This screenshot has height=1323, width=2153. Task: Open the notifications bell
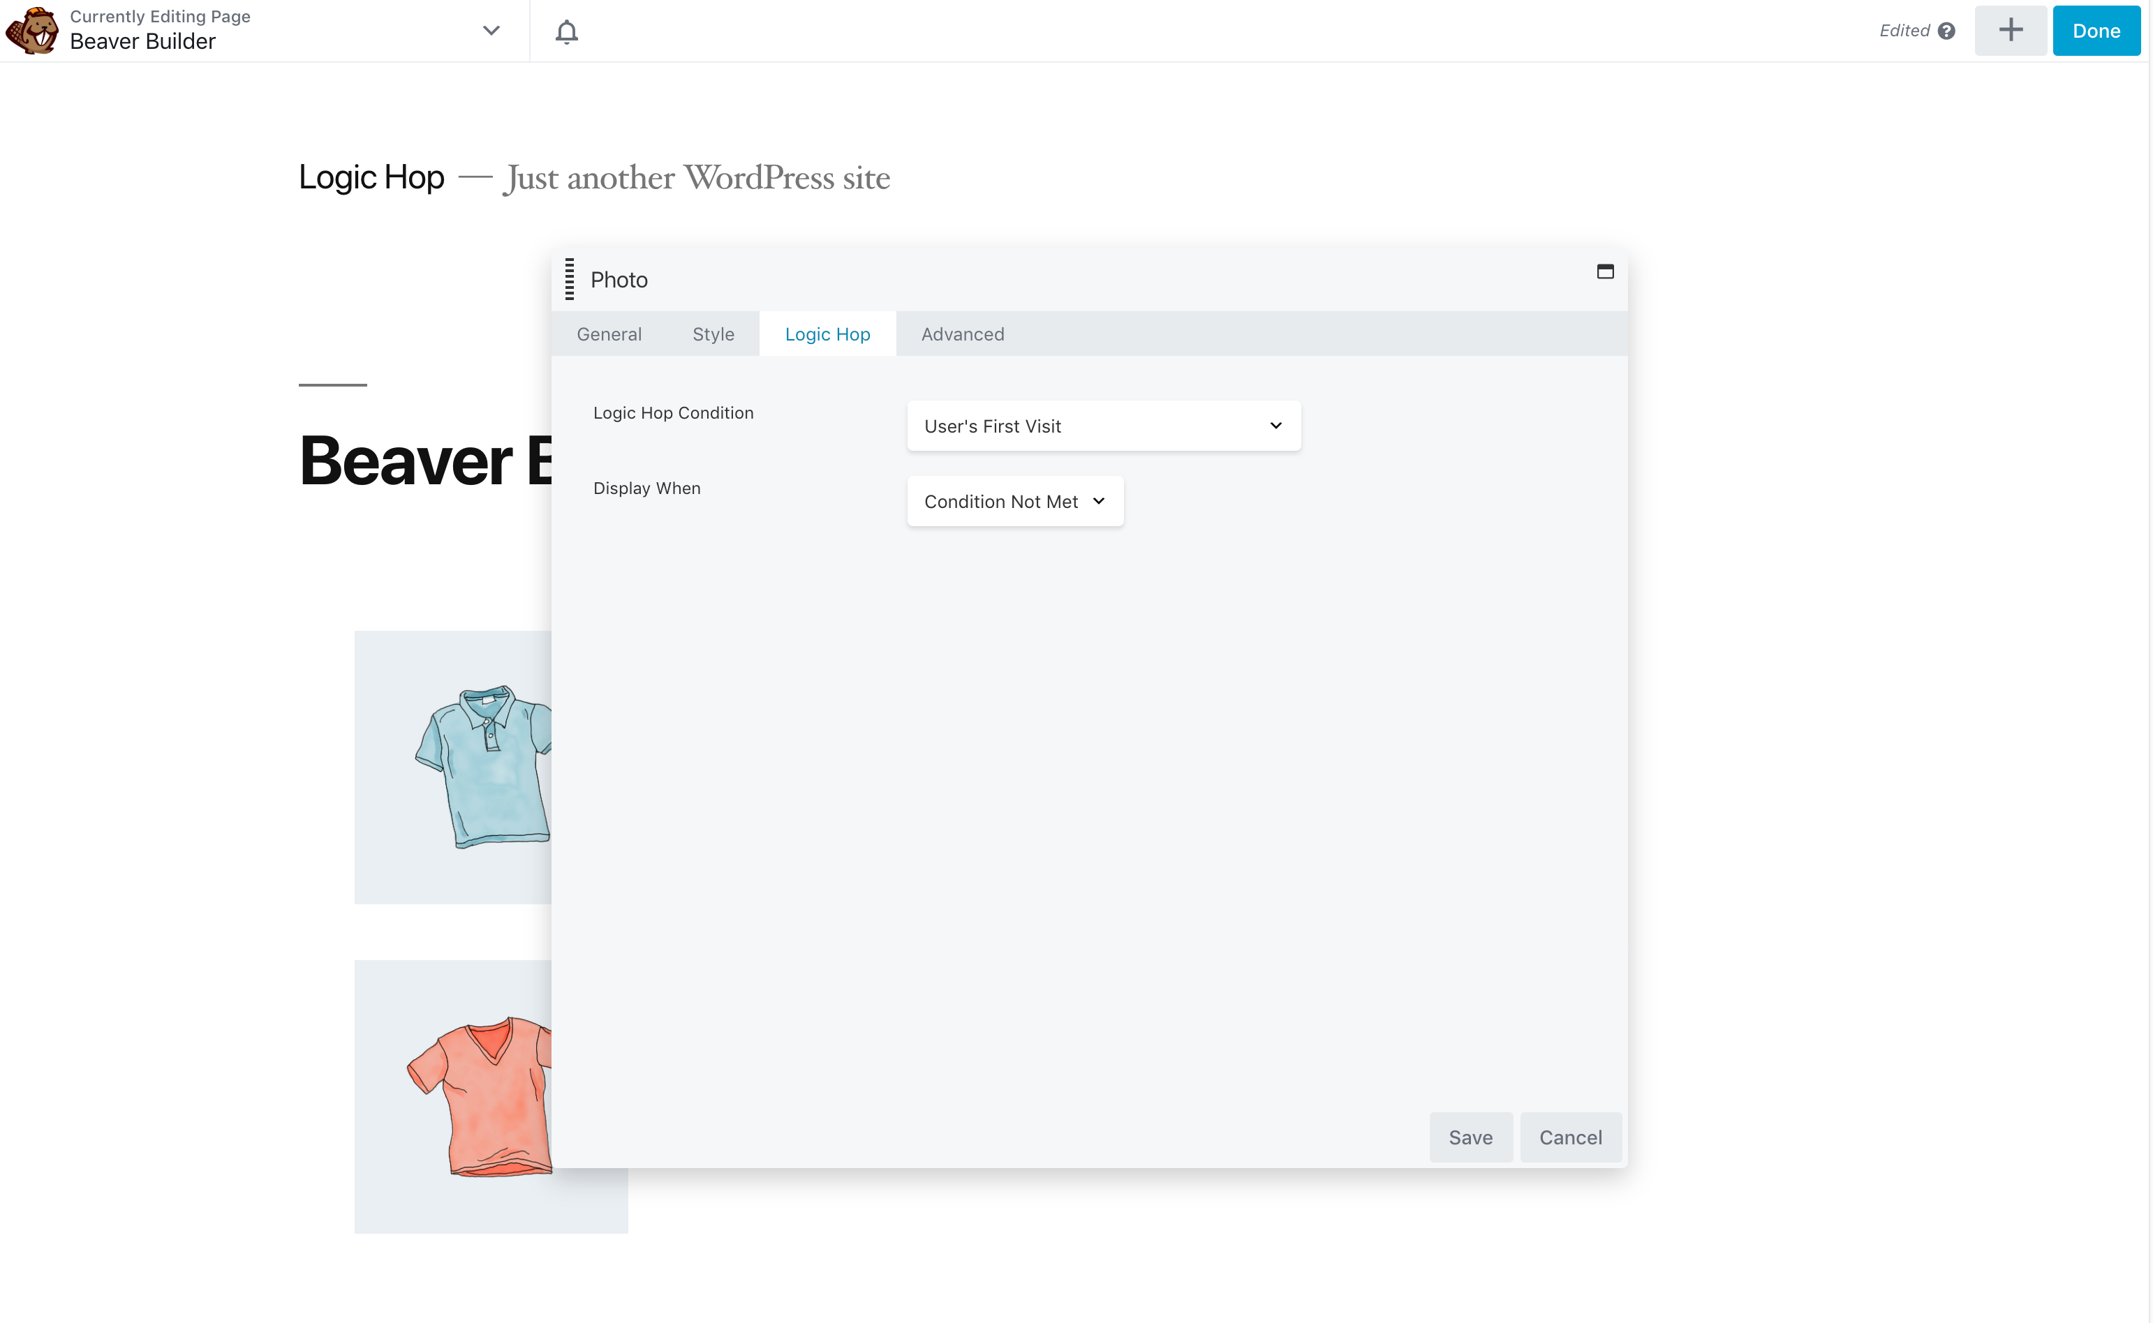[x=567, y=31]
